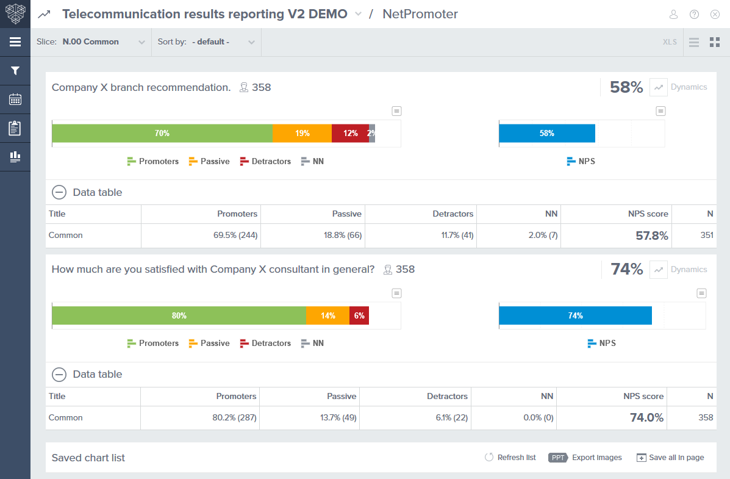Toggle Detractors legend in branch recommendation chart
This screenshot has width=730, height=479.
[x=265, y=161]
